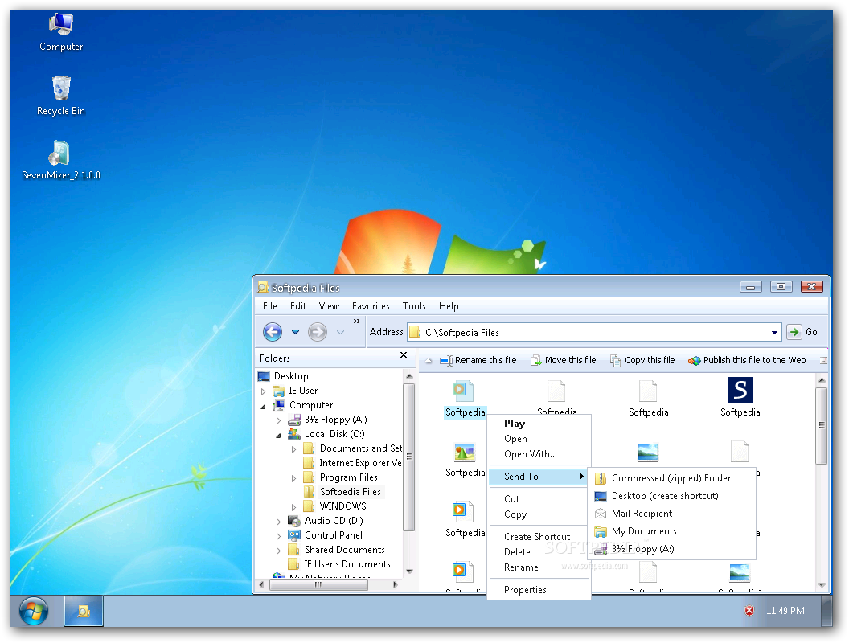Image resolution: width=849 pixels, height=643 pixels.
Task: Expand the Program Files folder node
Action: (293, 478)
